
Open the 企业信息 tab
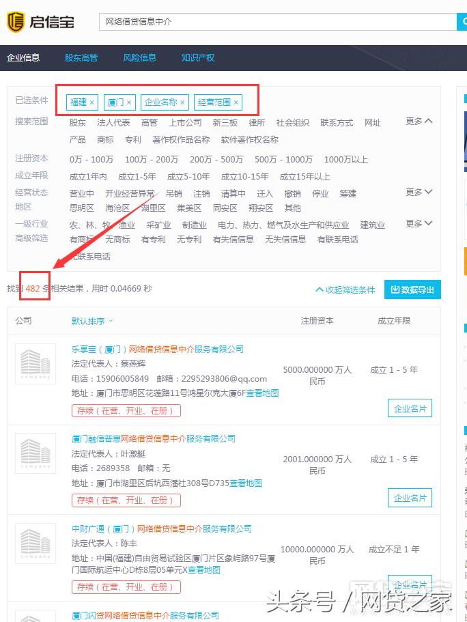(23, 57)
